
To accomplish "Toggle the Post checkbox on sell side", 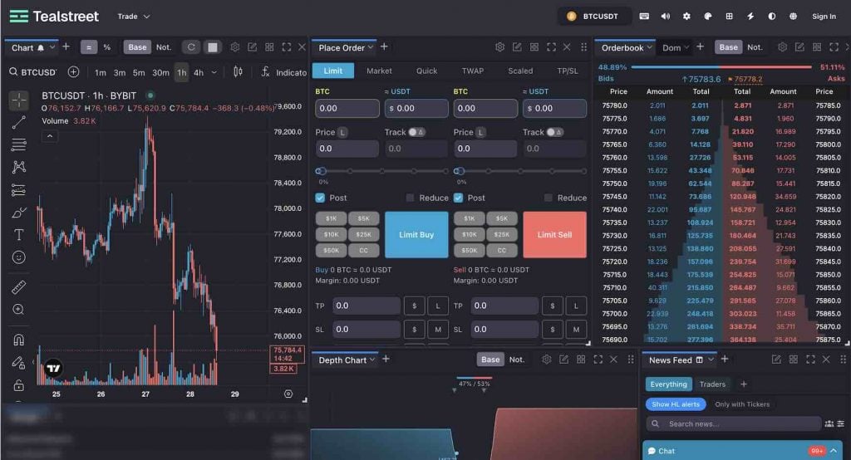I will [458, 198].
